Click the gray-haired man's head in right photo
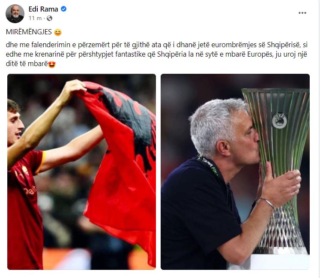 224,131
